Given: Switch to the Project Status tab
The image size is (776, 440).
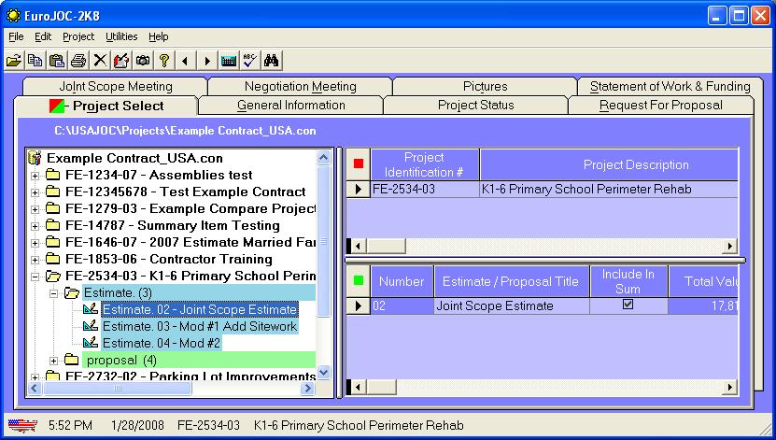Looking at the screenshot, I should [475, 105].
